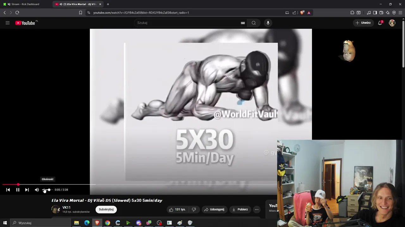Open the Brave Wallet icon

coord(381,13)
